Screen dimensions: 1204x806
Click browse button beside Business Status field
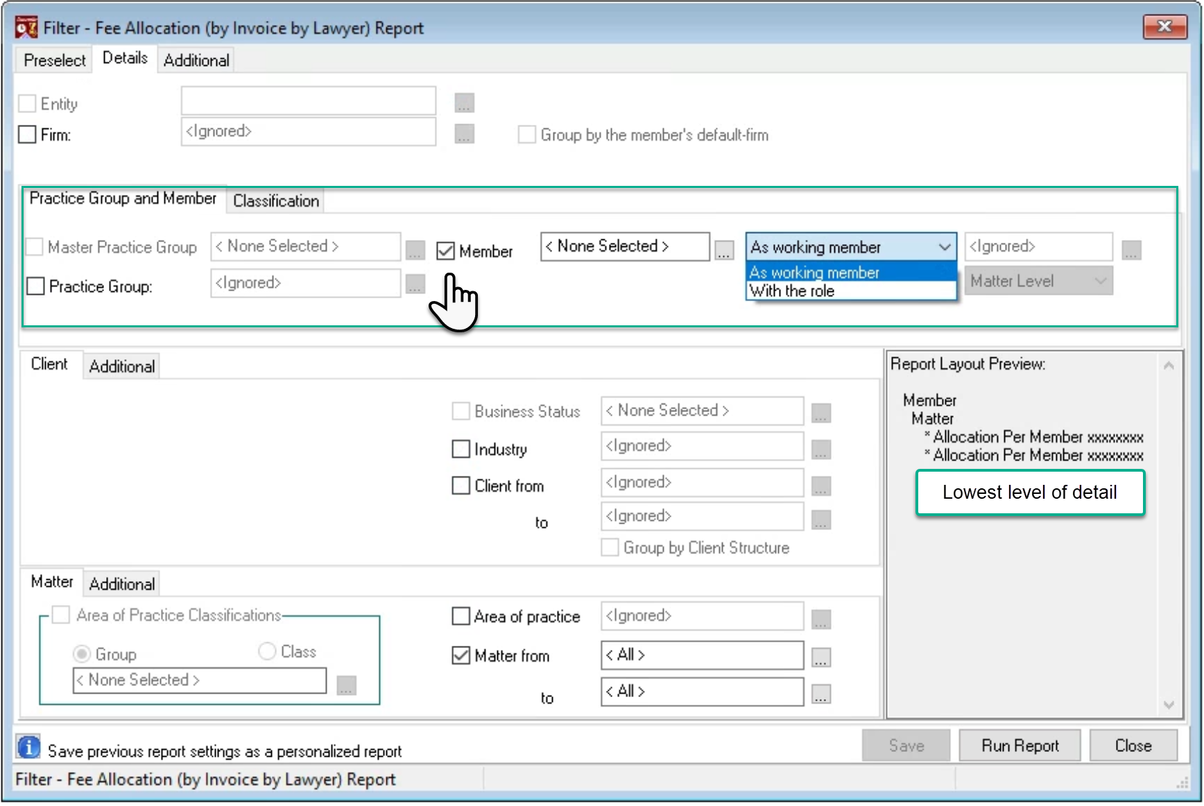click(820, 413)
